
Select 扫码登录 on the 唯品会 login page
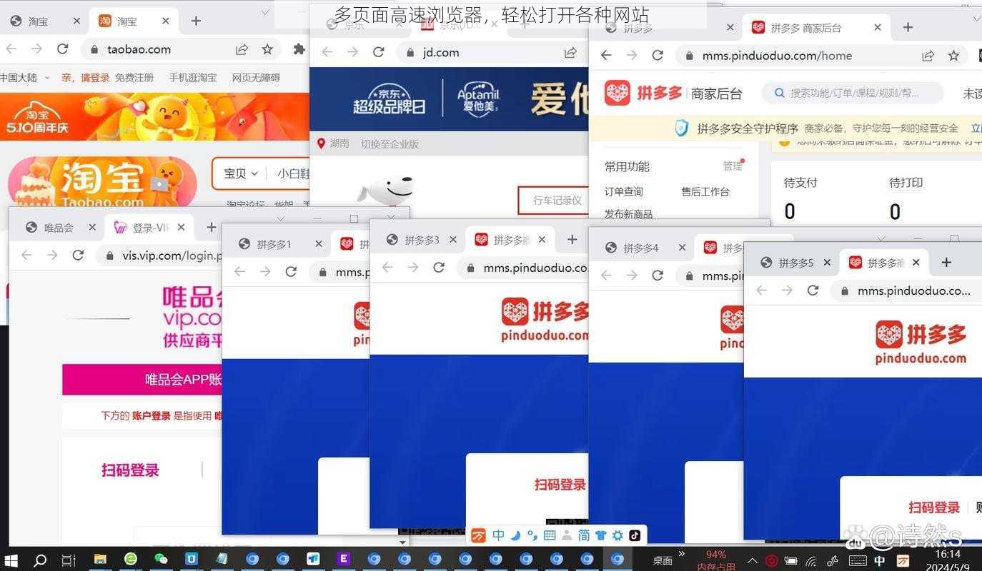[130, 470]
